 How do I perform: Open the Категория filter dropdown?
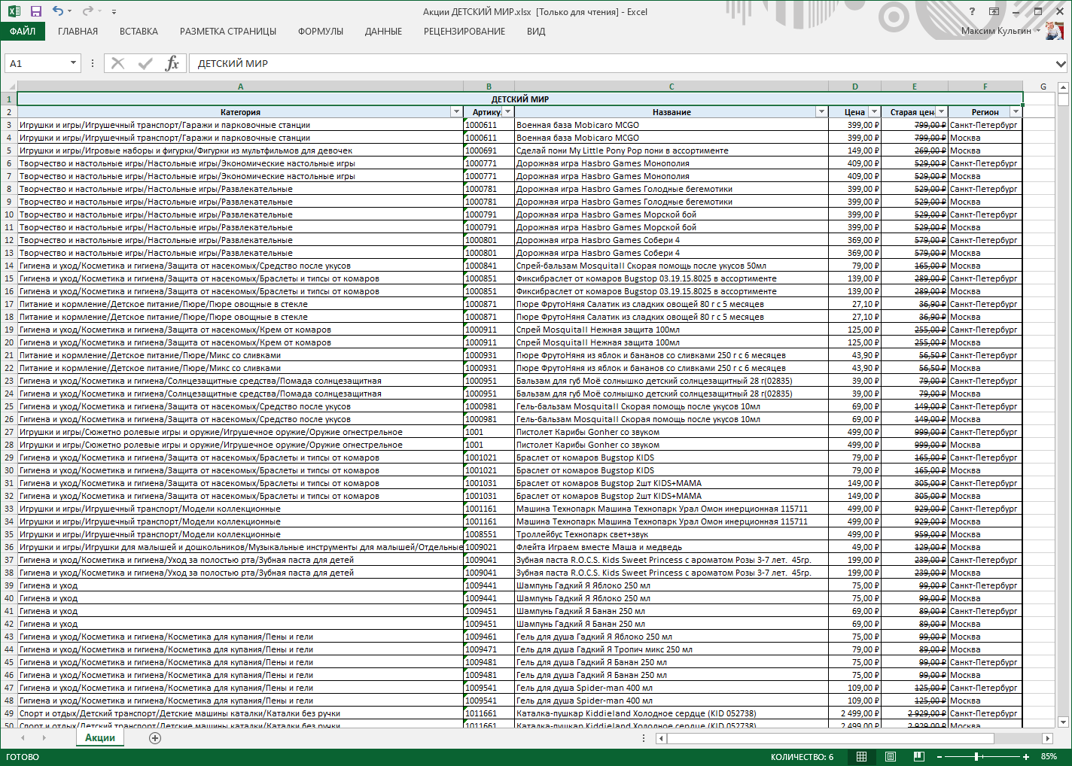456,112
